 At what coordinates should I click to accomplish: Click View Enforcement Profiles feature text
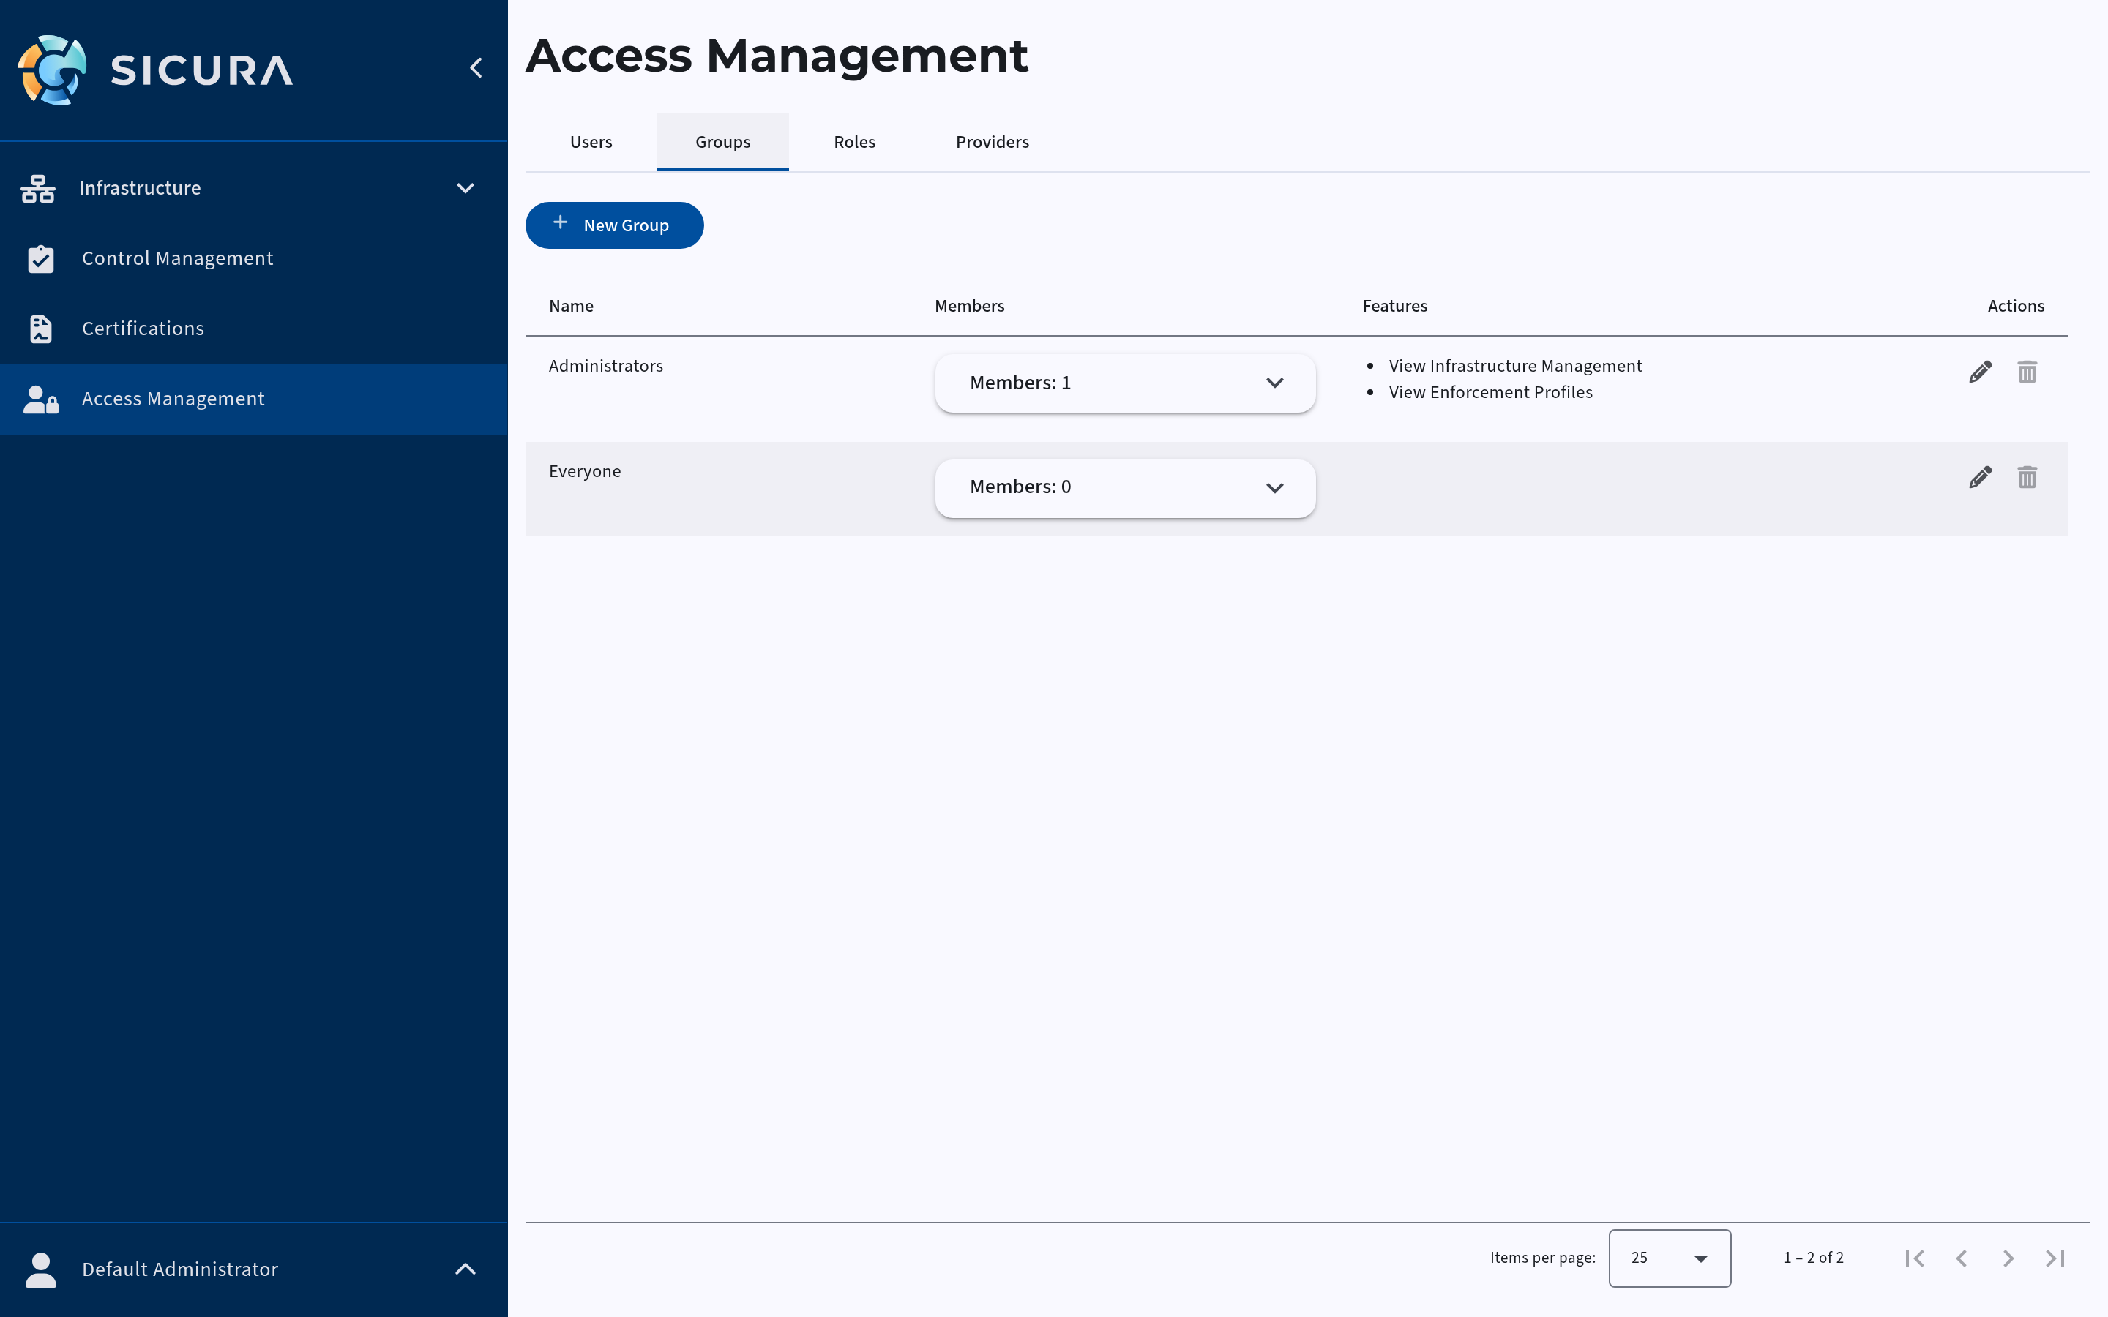click(1490, 392)
